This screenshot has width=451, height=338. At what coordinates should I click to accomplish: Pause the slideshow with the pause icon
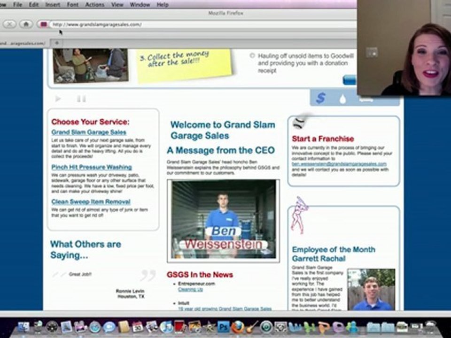(81, 99)
